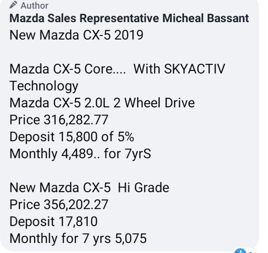The height and width of the screenshot is (253, 268).
Task: Select the Author badge label
Action: click(34, 5)
